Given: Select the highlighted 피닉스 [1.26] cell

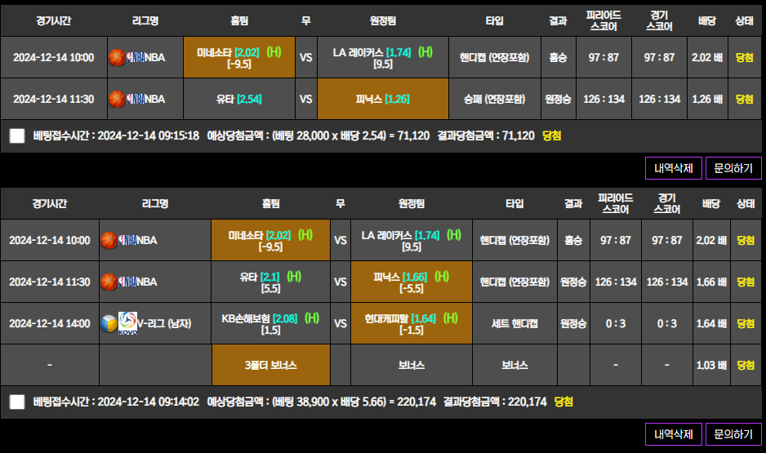Looking at the screenshot, I should coord(382,99).
